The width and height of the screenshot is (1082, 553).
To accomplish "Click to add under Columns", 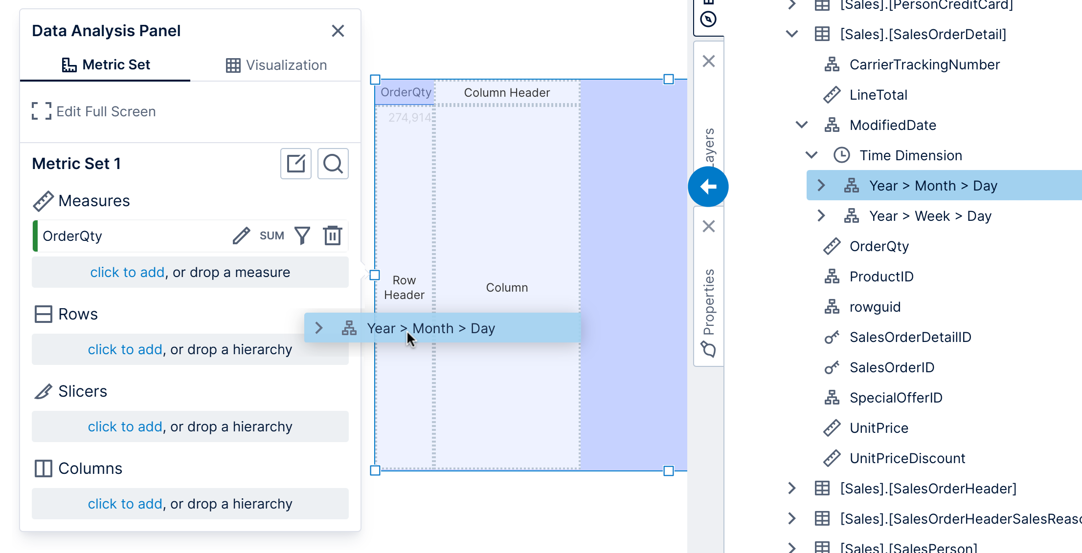I will tap(125, 504).
